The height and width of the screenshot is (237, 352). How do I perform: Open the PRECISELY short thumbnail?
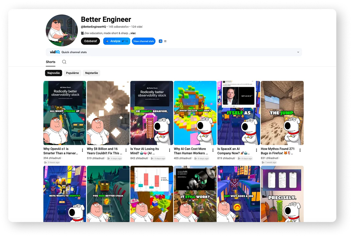point(282,194)
